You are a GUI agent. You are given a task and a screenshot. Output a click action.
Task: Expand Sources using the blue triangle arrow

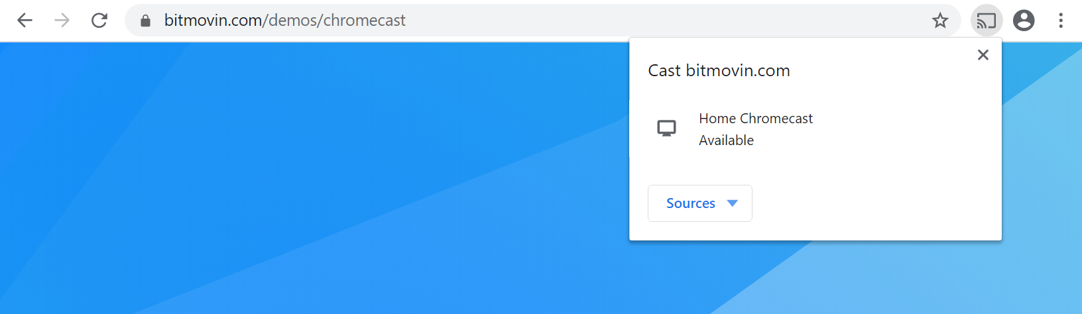(x=733, y=203)
